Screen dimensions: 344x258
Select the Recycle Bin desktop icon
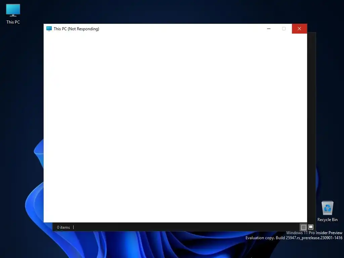point(327,211)
